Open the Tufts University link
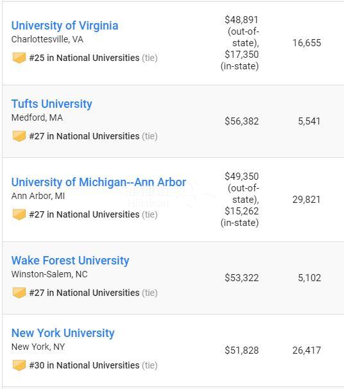The width and height of the screenshot is (344, 389). [51, 104]
